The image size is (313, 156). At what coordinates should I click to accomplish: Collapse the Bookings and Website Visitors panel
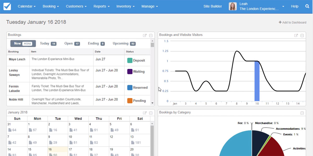point(302,36)
